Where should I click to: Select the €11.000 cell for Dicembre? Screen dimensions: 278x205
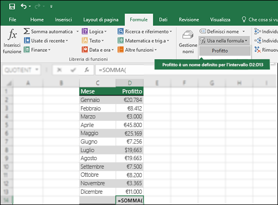click(x=129, y=192)
